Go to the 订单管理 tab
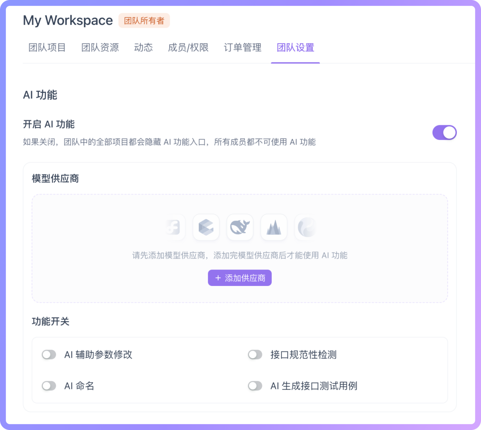The height and width of the screenshot is (430, 481). [242, 48]
